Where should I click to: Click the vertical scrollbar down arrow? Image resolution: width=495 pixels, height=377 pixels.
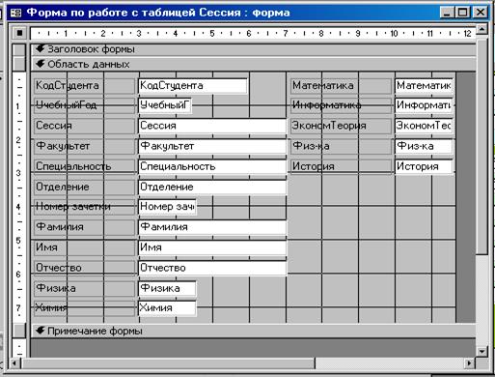(481, 351)
